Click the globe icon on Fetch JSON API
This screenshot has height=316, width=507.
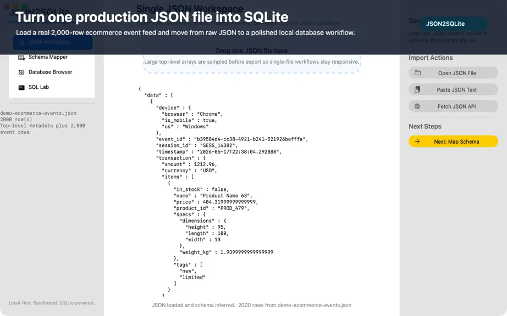(x=417, y=106)
